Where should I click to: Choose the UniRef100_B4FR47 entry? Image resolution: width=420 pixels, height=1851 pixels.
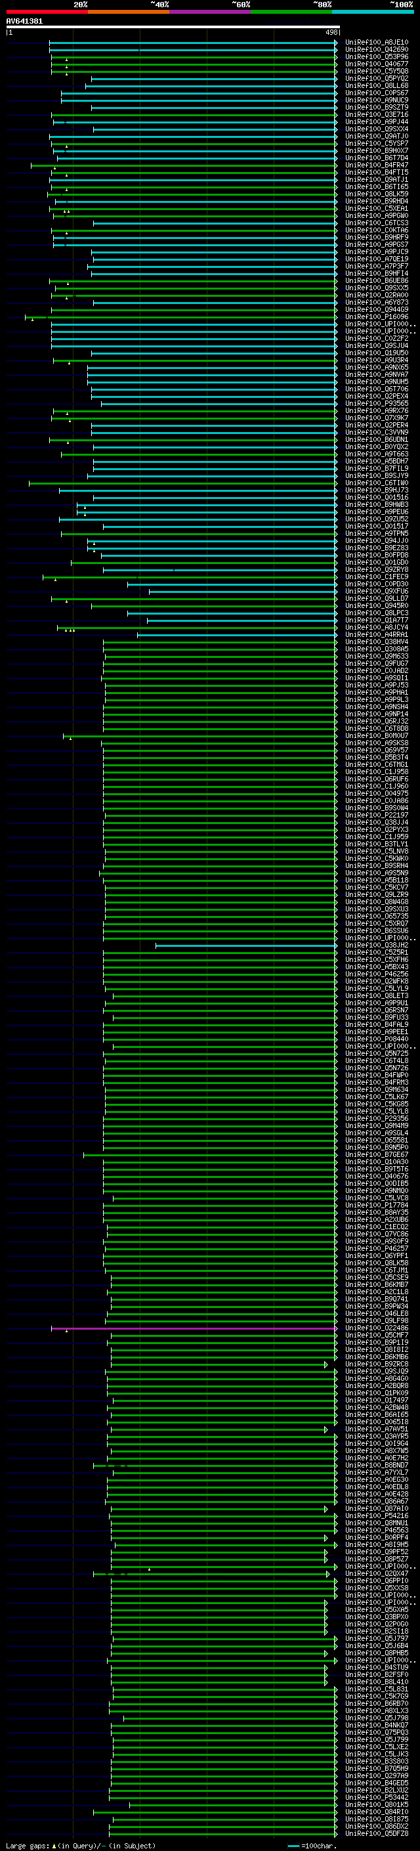(x=377, y=165)
